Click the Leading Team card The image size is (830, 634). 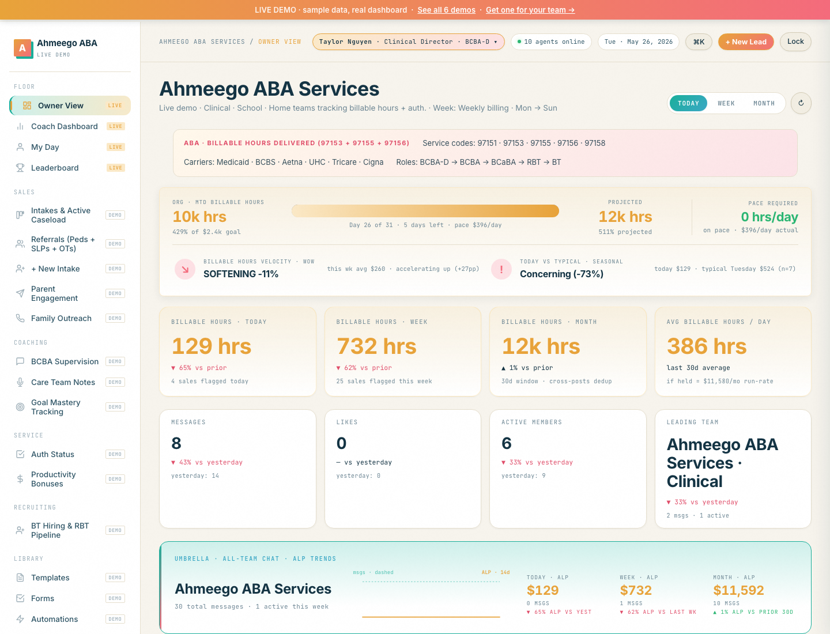(x=733, y=469)
